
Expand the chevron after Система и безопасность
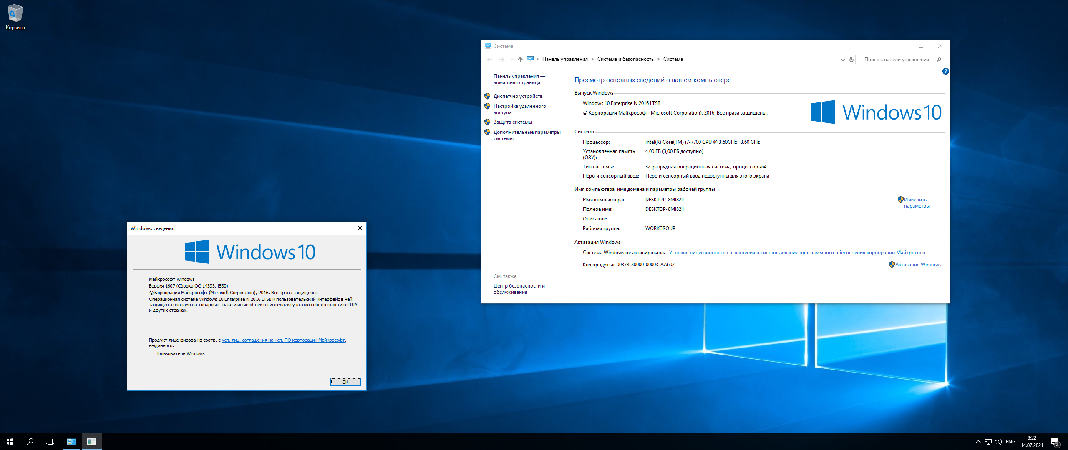click(x=658, y=59)
